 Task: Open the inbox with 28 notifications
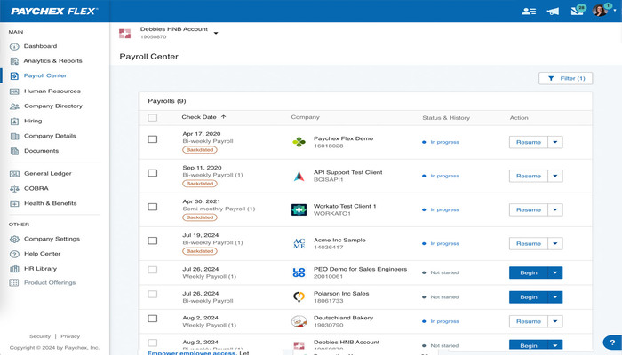tap(577, 12)
